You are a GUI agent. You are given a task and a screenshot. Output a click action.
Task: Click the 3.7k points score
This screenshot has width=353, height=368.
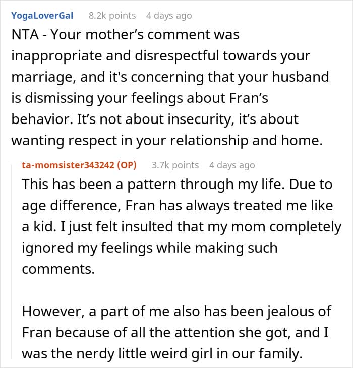pyautogui.click(x=175, y=165)
